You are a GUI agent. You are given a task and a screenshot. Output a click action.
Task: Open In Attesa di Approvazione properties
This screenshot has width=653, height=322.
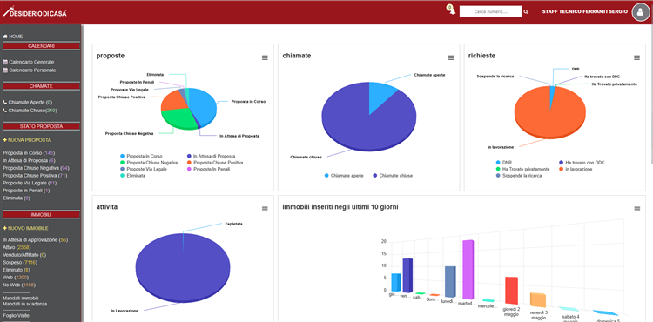(x=36, y=240)
